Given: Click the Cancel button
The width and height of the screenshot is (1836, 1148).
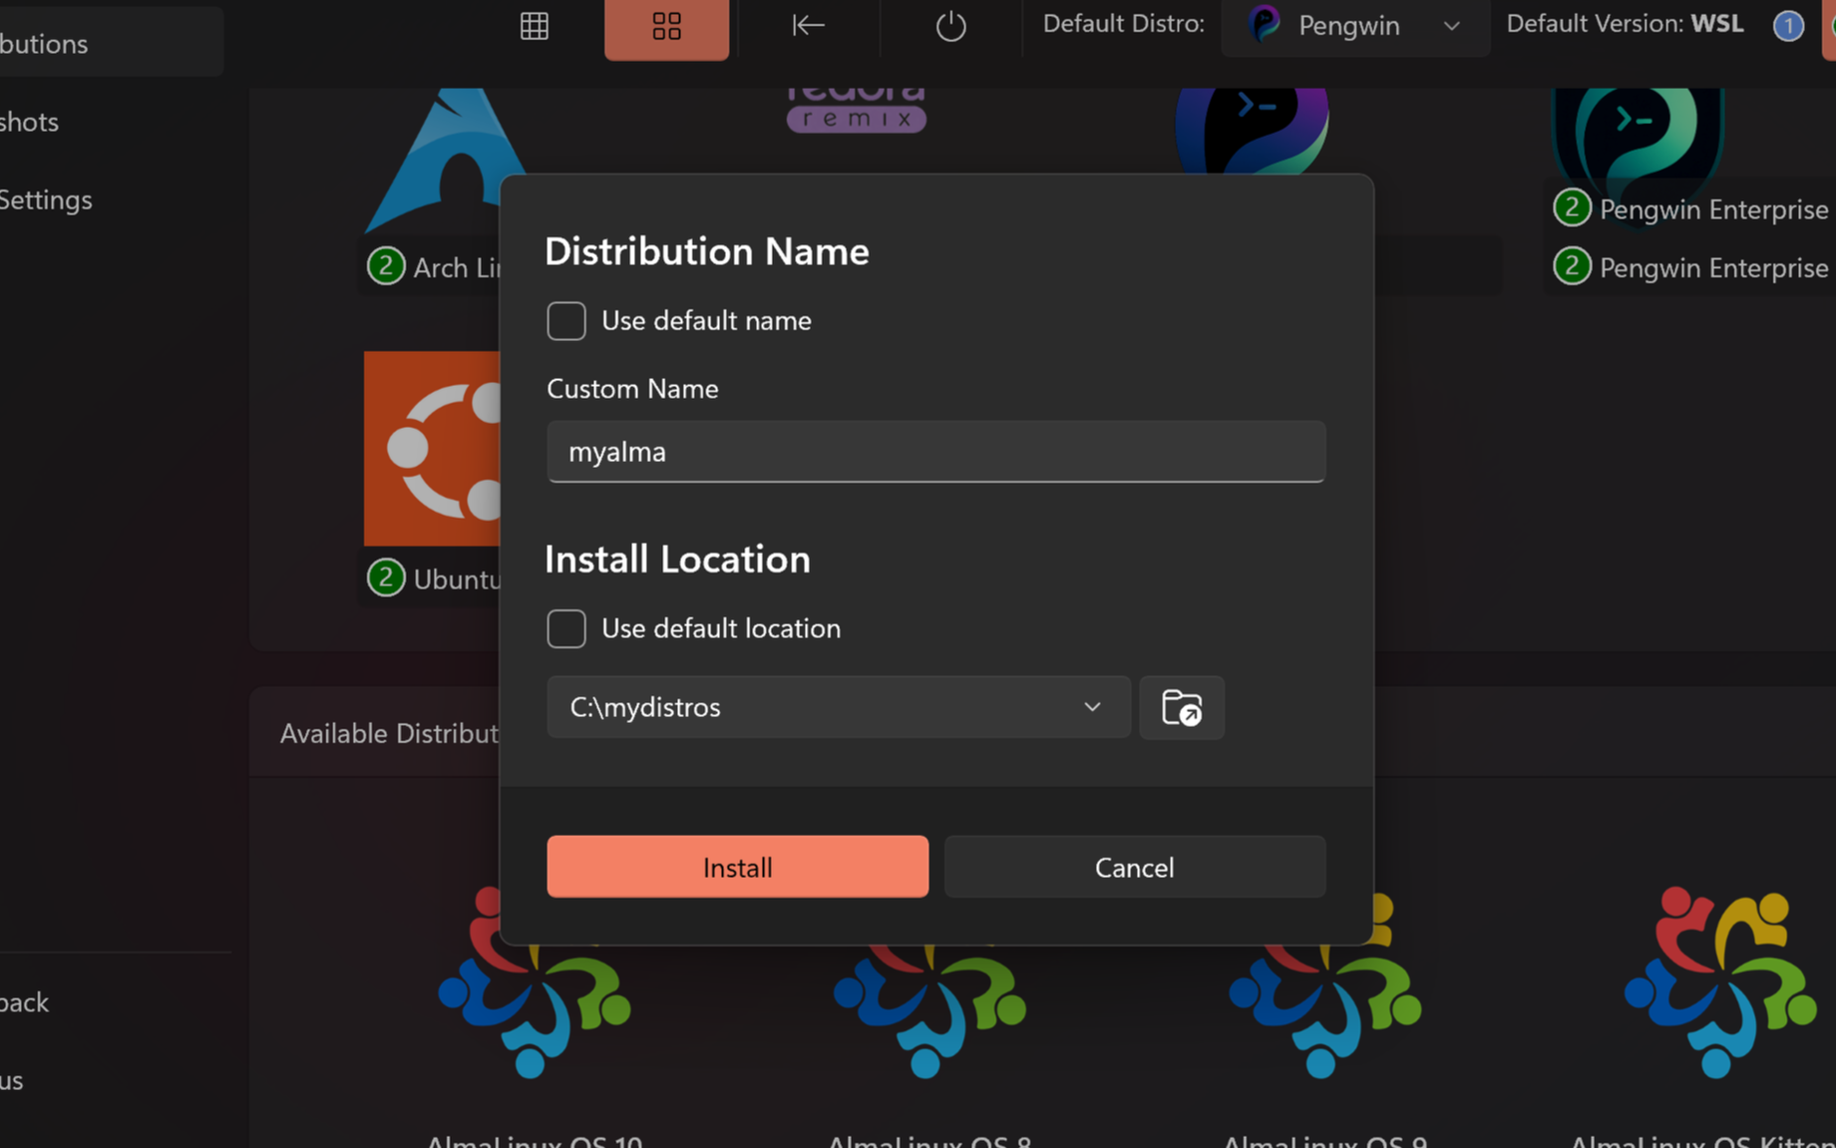Looking at the screenshot, I should 1134,867.
